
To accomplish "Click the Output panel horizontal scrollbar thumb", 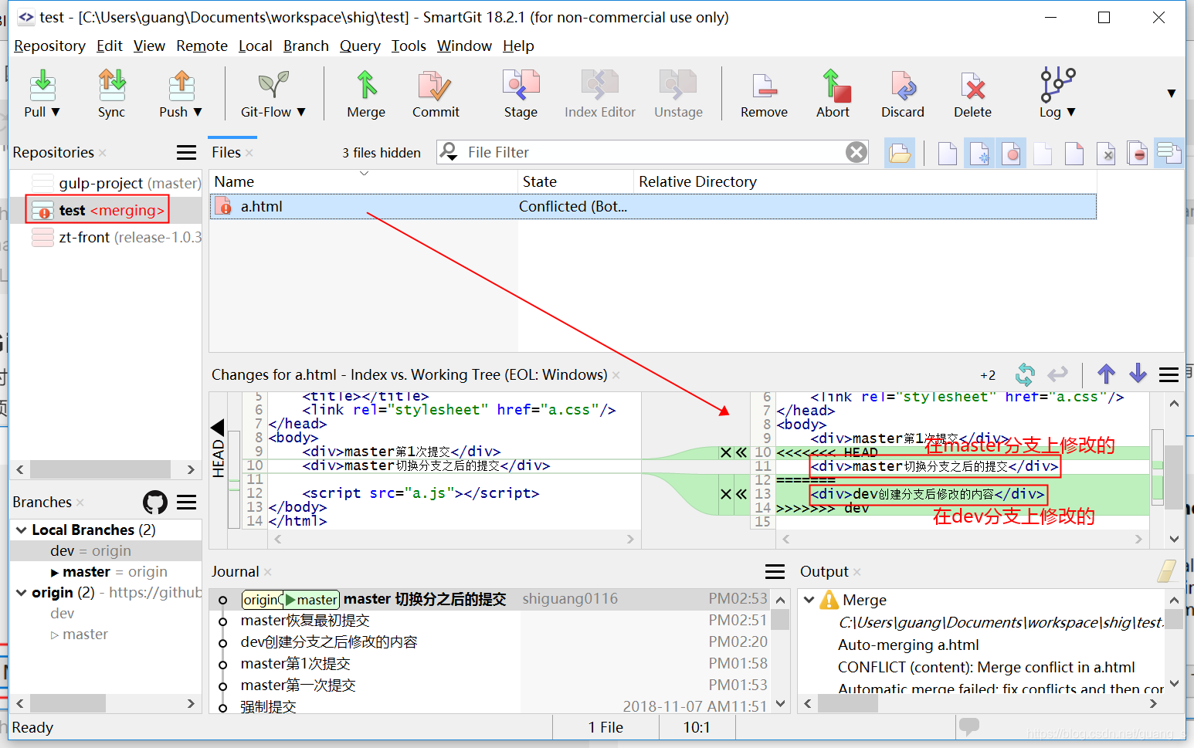I will click(x=848, y=703).
